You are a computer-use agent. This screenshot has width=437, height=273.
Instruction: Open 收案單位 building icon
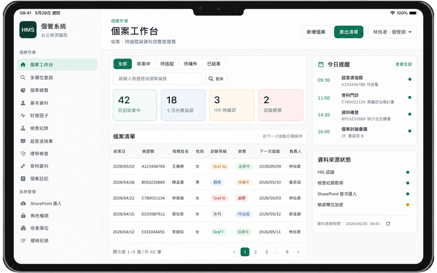[x=23, y=228]
